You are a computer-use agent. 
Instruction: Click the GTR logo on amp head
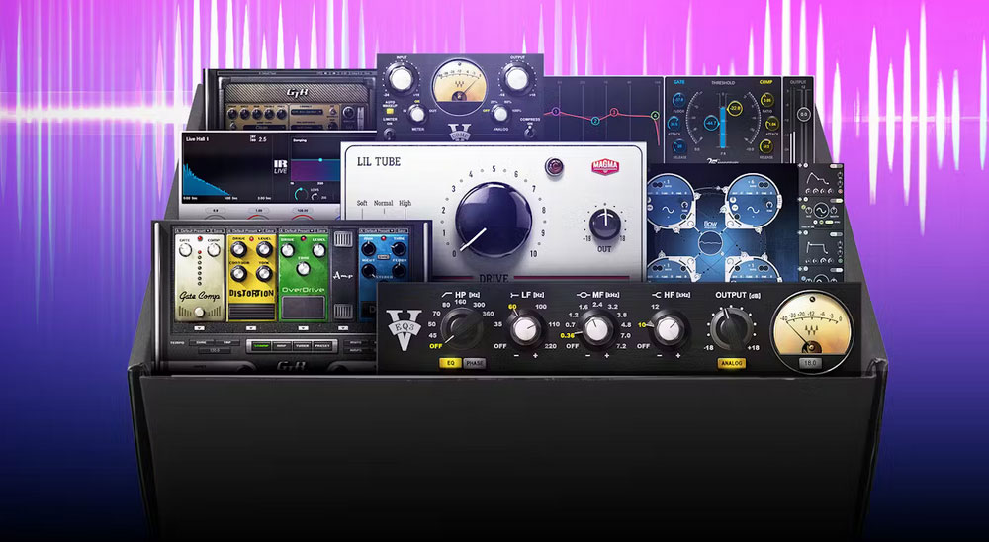[297, 93]
